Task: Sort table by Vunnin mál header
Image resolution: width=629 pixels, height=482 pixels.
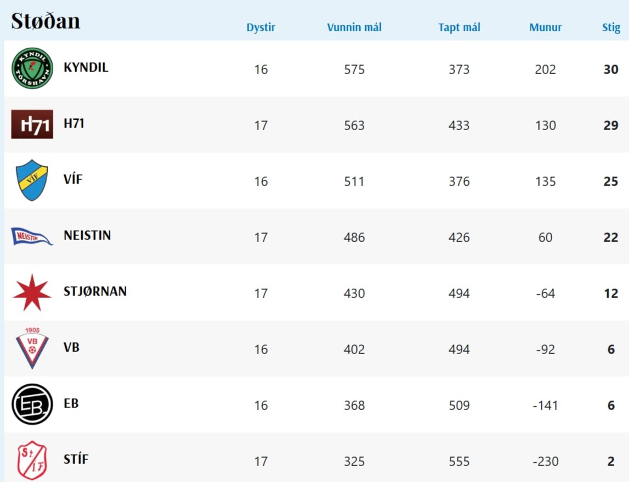Action: pyautogui.click(x=354, y=27)
